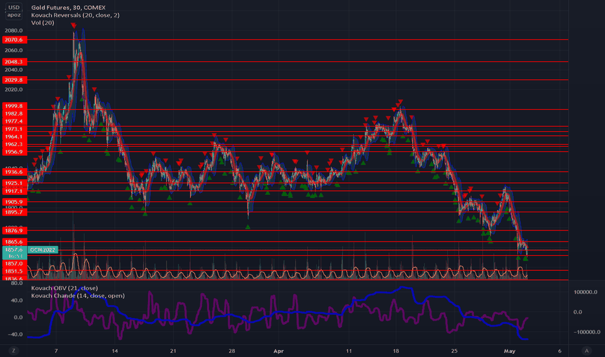Click the 18 date on time axis
Screen dimensions: 605x357
pos(396,351)
